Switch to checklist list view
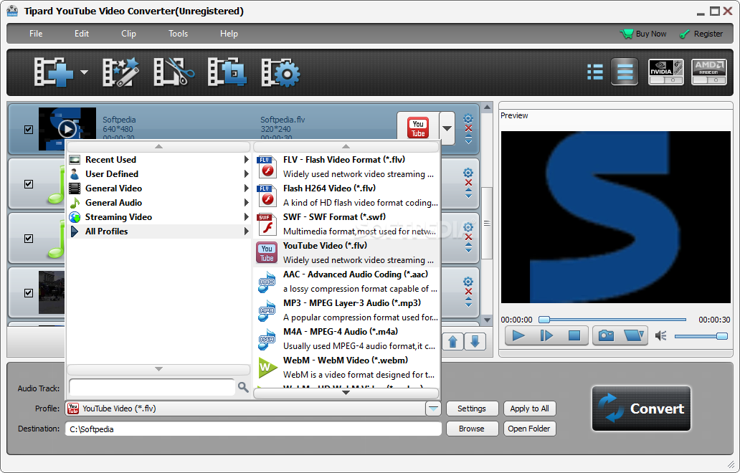 pyautogui.click(x=595, y=72)
